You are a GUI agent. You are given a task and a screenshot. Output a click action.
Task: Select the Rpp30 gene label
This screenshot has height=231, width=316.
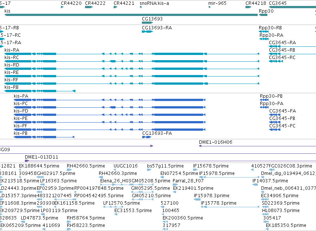(x=266, y=11)
